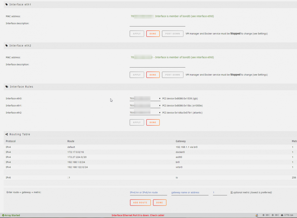Viewport: 297px width, 218px height.
Task: Click the broom cleanup icon in status bar
Action: pyautogui.click(x=257, y=215)
